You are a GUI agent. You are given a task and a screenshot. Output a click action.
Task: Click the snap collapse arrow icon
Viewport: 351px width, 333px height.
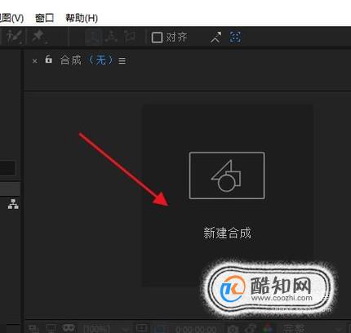point(216,38)
